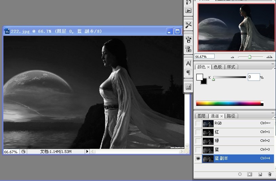Create a new channel with bottom icon
The image size is (276, 181).
[260, 174]
